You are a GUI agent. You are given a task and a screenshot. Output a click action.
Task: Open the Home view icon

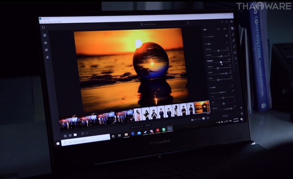(x=46, y=43)
